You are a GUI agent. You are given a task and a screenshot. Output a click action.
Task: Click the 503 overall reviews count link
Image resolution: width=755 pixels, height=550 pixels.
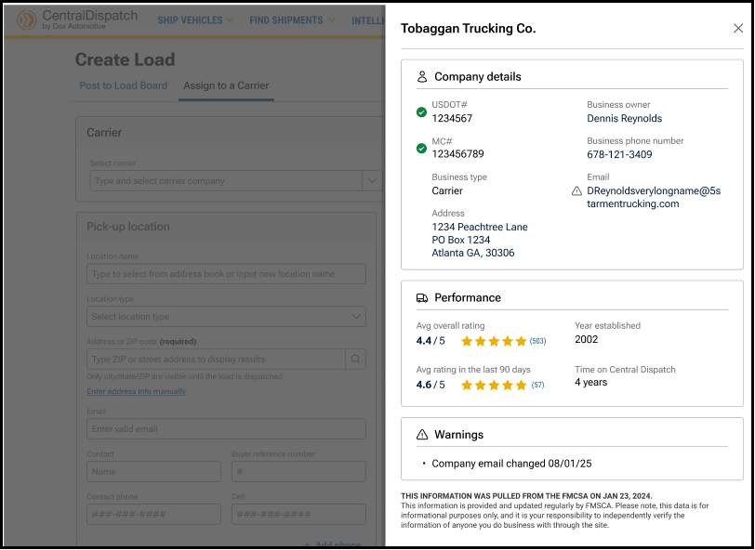537,341
